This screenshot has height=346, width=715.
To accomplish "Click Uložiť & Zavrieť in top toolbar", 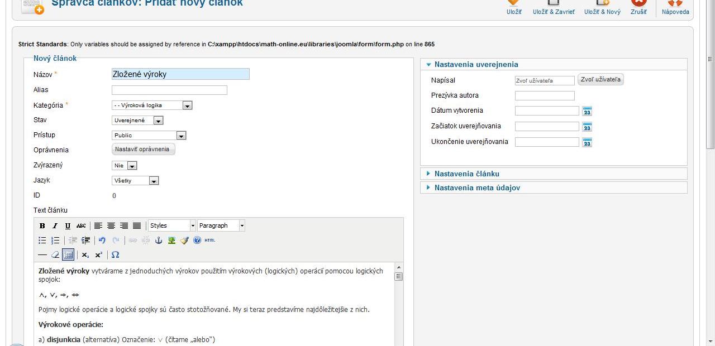I will click(553, 8).
